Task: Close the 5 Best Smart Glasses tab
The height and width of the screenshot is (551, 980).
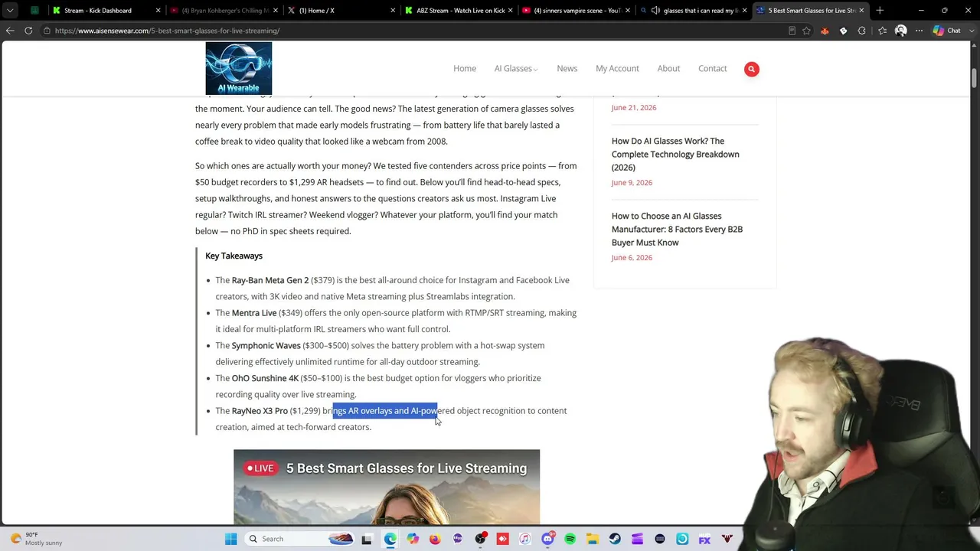Action: (861, 11)
